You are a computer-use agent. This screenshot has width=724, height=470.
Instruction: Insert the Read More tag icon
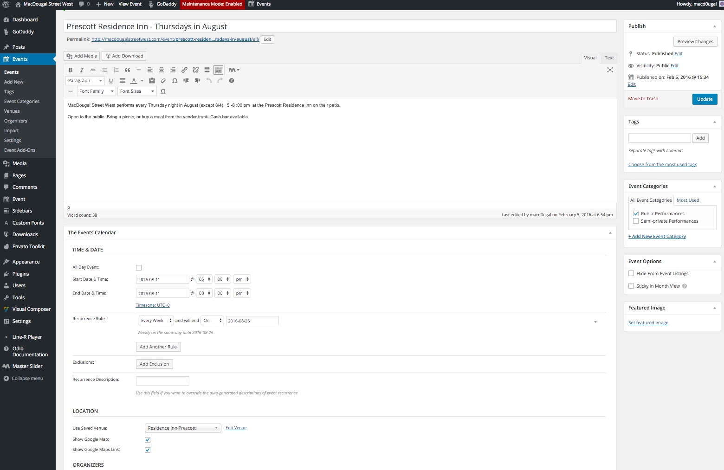(x=207, y=70)
